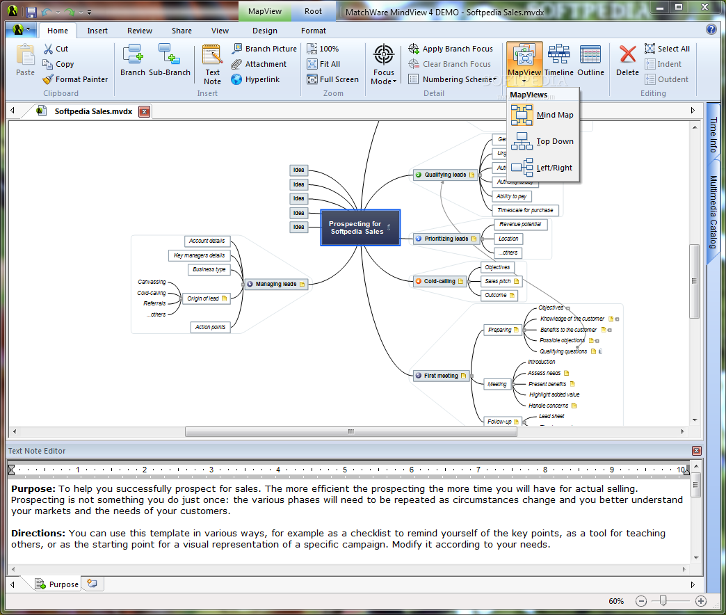Image resolution: width=726 pixels, height=615 pixels.
Task: Switch to Timeline view
Action: click(559, 60)
